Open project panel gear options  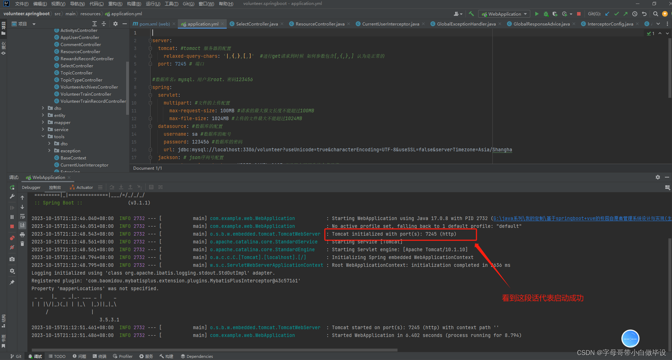point(115,24)
